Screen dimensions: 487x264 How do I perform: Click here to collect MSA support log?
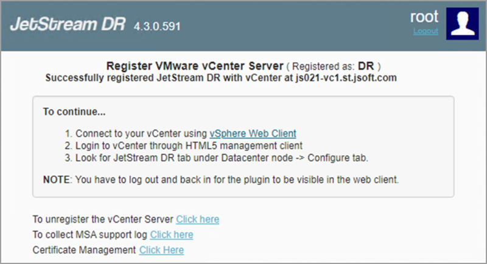(x=172, y=234)
